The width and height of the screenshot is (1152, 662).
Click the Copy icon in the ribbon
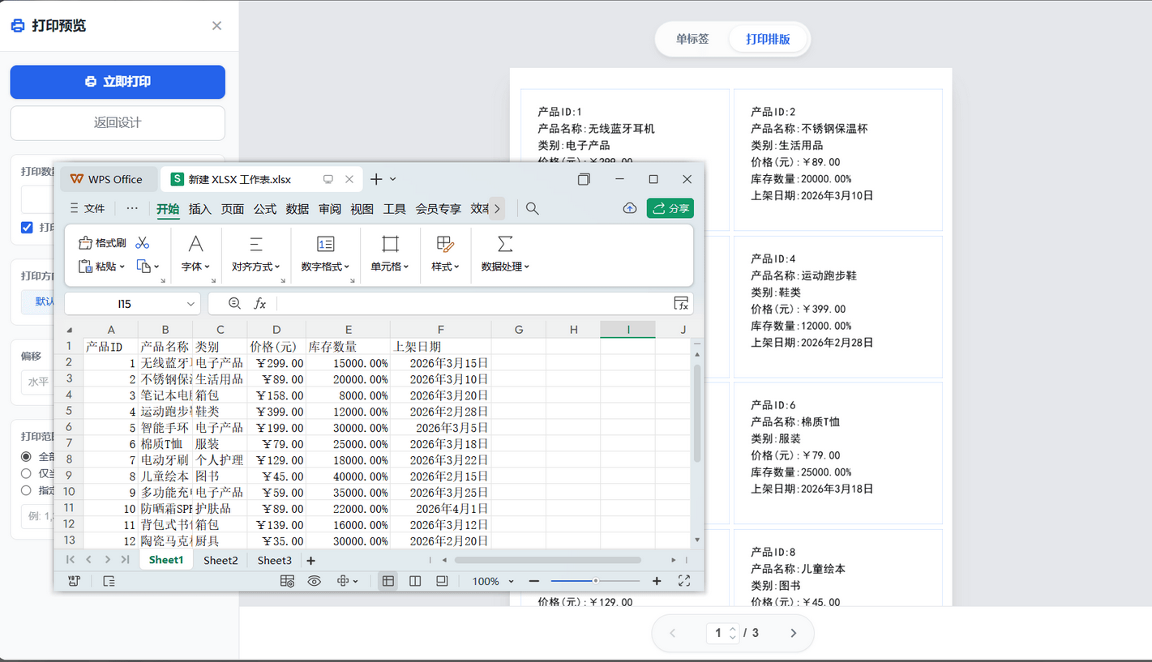pyautogui.click(x=143, y=267)
